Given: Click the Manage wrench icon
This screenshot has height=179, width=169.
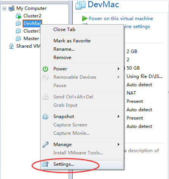Looking at the screenshot, I should coord(45,145).
